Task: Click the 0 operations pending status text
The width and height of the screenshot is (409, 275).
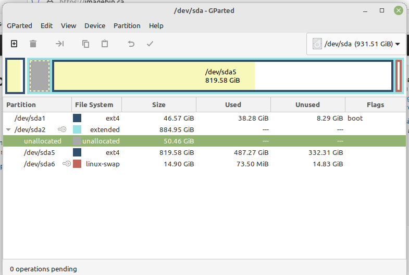Action: tap(43, 269)
